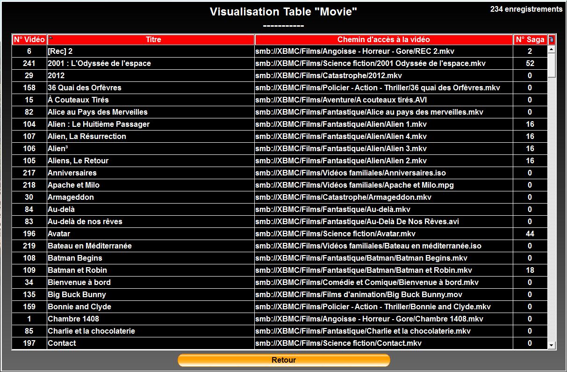Click path ending 'Anniversaires.iso'
567x372 pixels.
(x=351, y=173)
